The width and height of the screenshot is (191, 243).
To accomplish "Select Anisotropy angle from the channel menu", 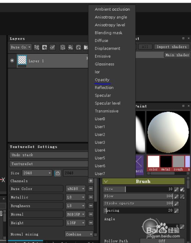I will point(111,17).
